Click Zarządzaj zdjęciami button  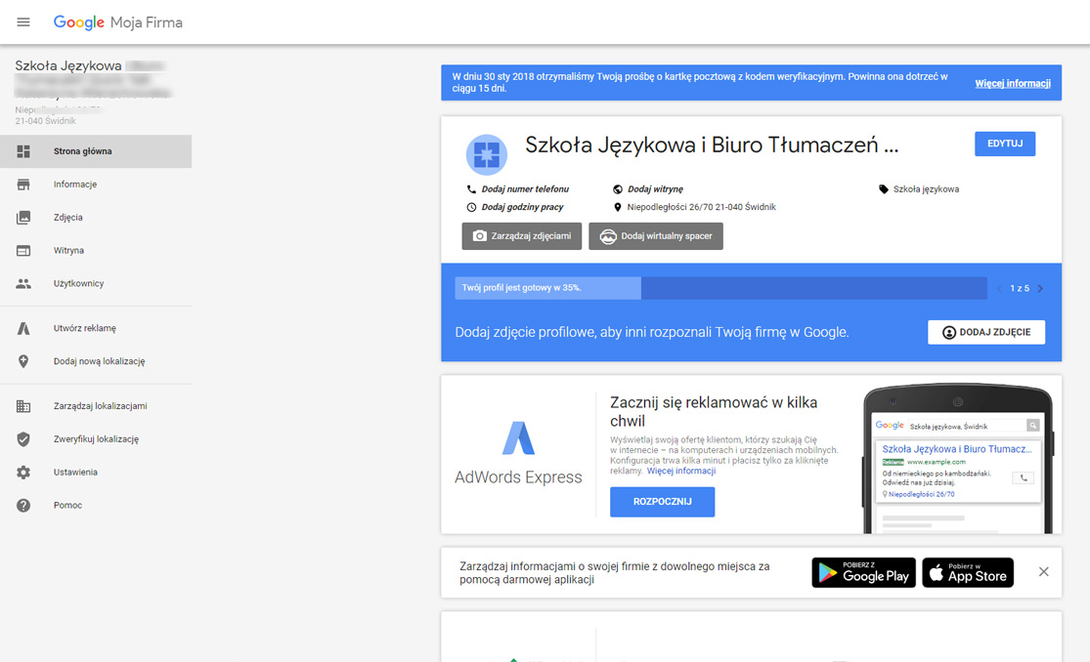[522, 236]
